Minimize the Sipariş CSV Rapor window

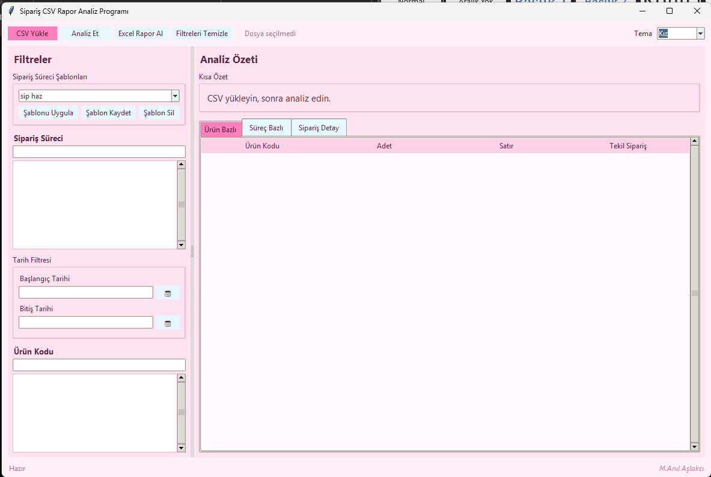pos(642,11)
